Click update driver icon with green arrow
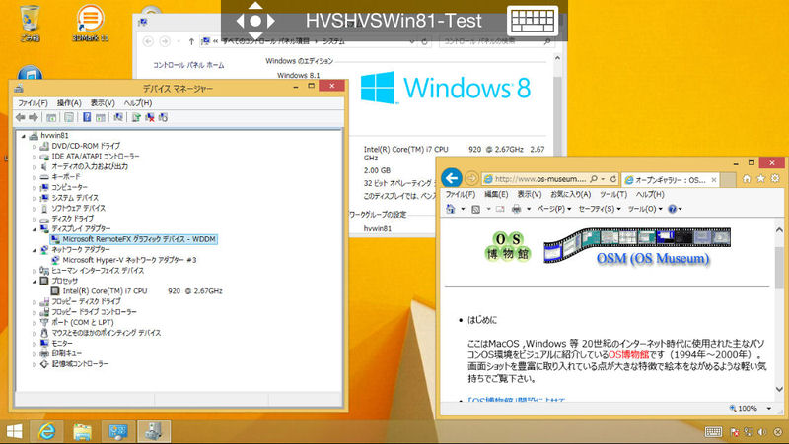Screen dimensions: 789x444 pos(136,117)
